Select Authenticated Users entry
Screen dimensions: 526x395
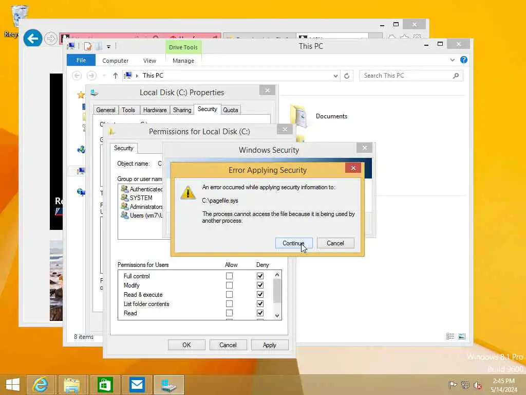click(x=142, y=189)
